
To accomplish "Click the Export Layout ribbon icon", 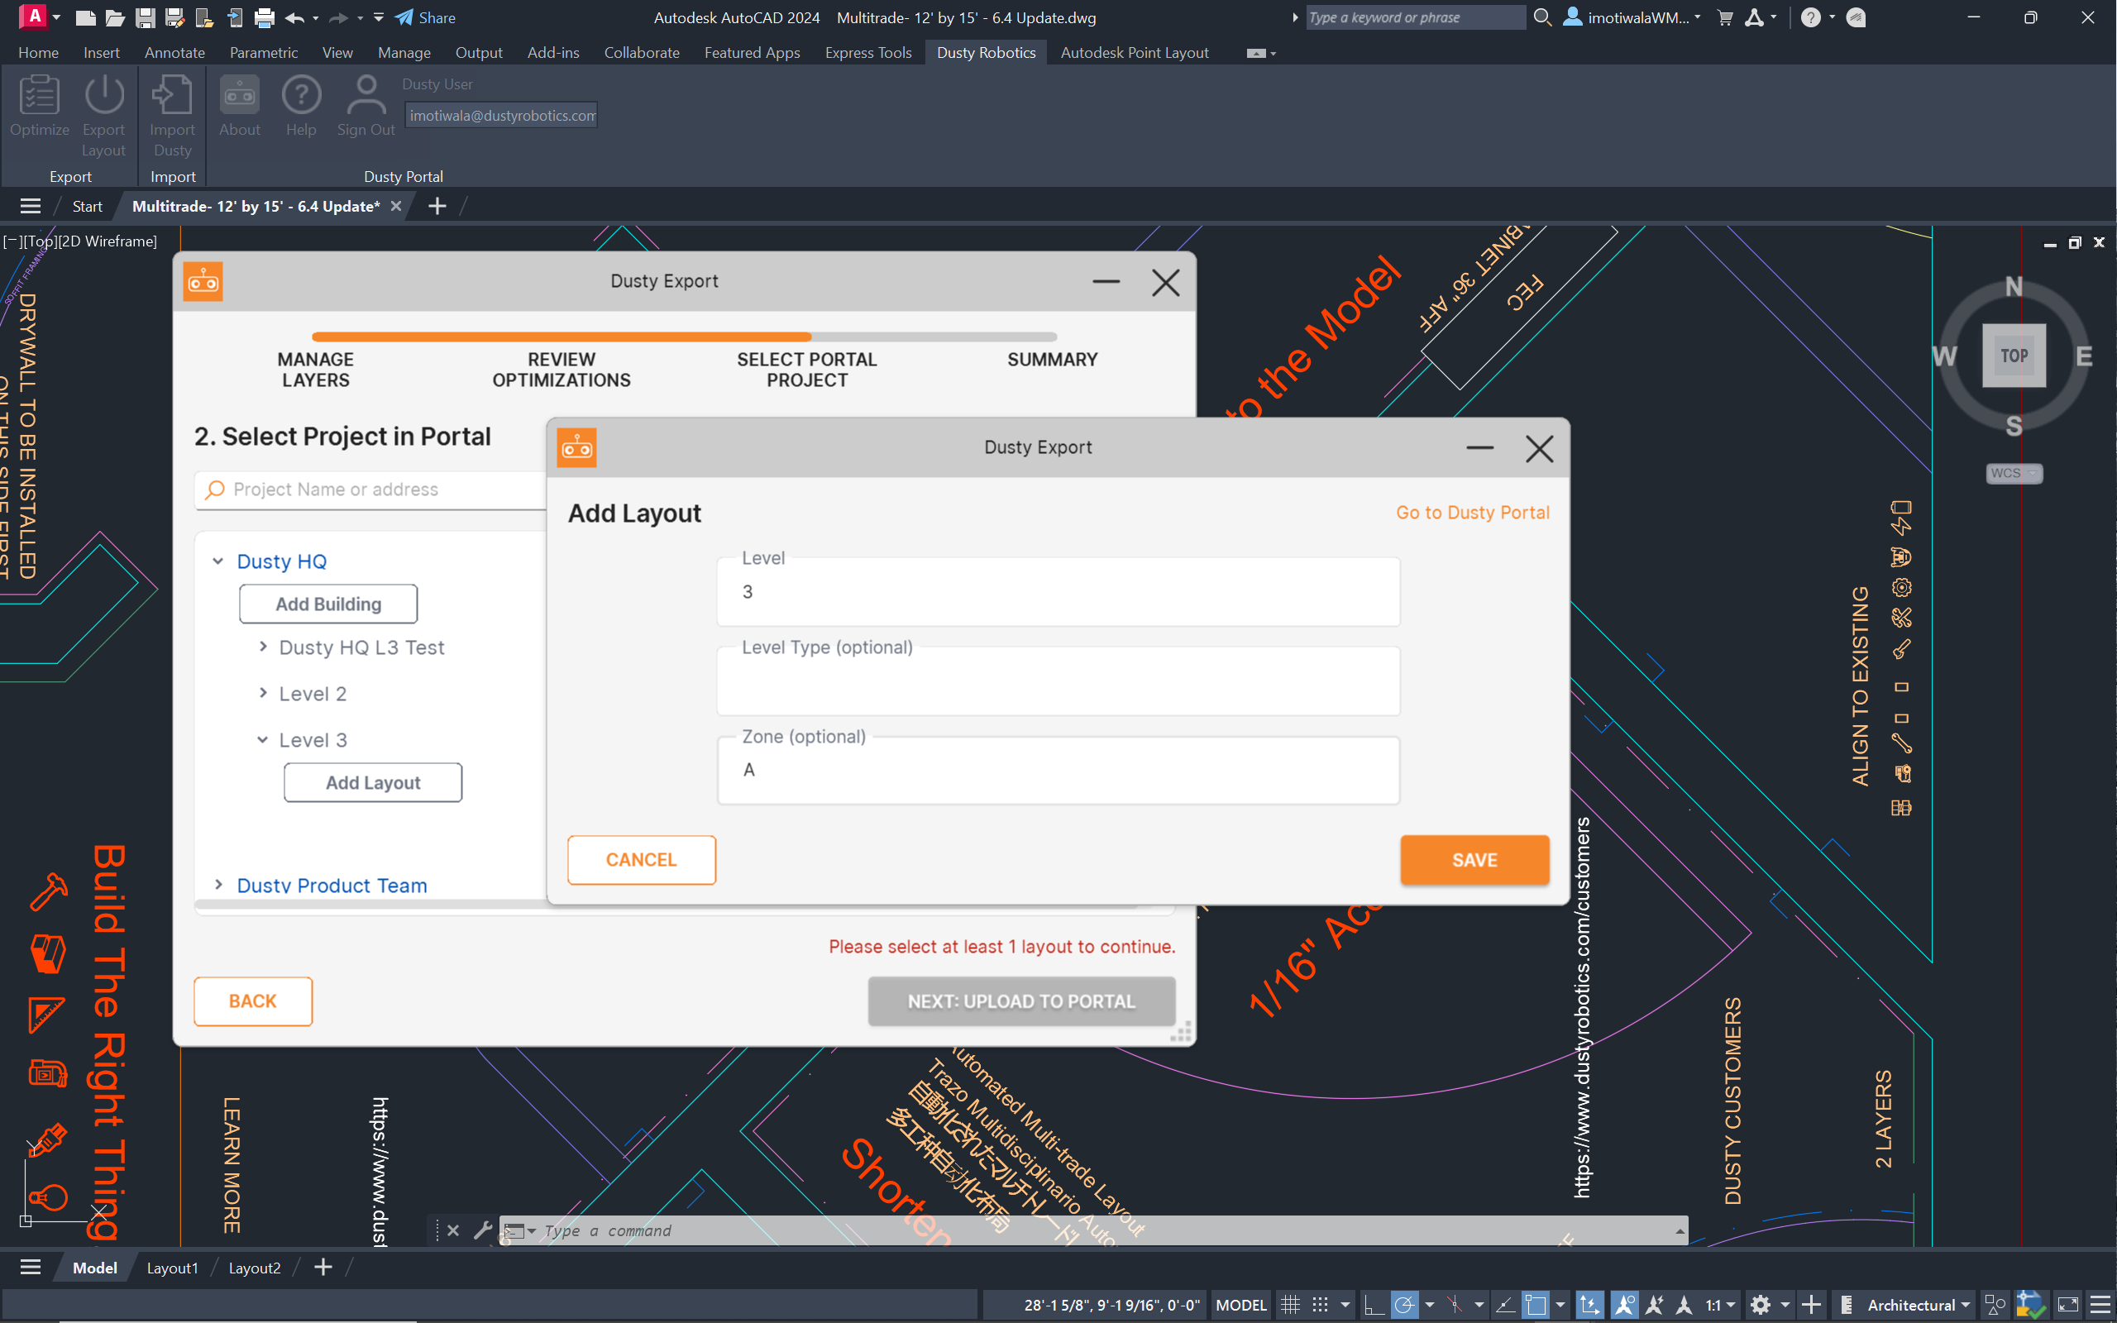I will click(104, 95).
